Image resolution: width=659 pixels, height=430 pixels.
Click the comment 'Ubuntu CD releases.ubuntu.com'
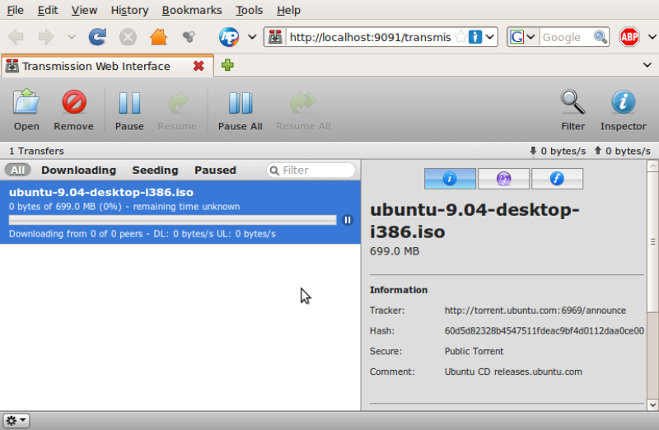513,372
